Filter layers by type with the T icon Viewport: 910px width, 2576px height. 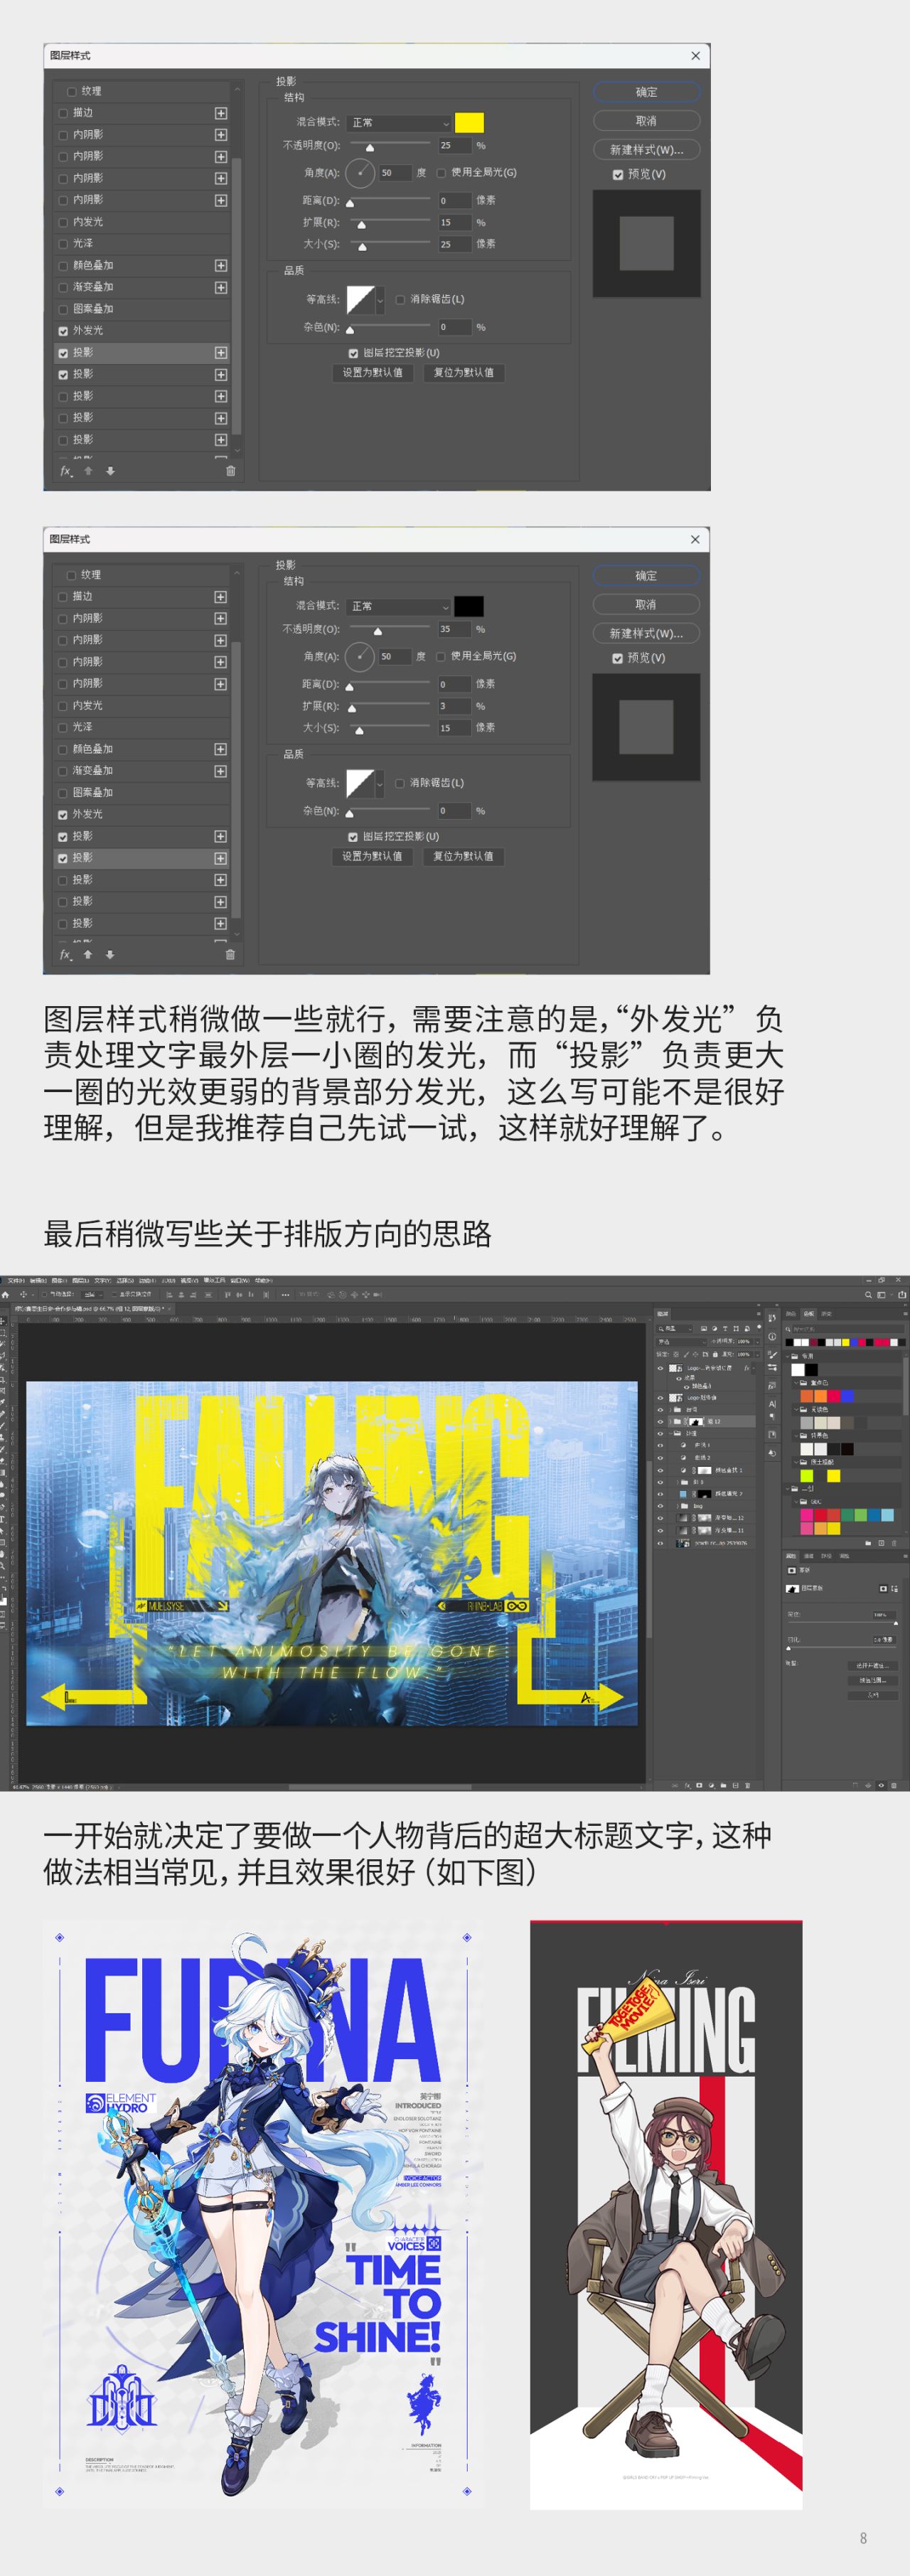725,1328
